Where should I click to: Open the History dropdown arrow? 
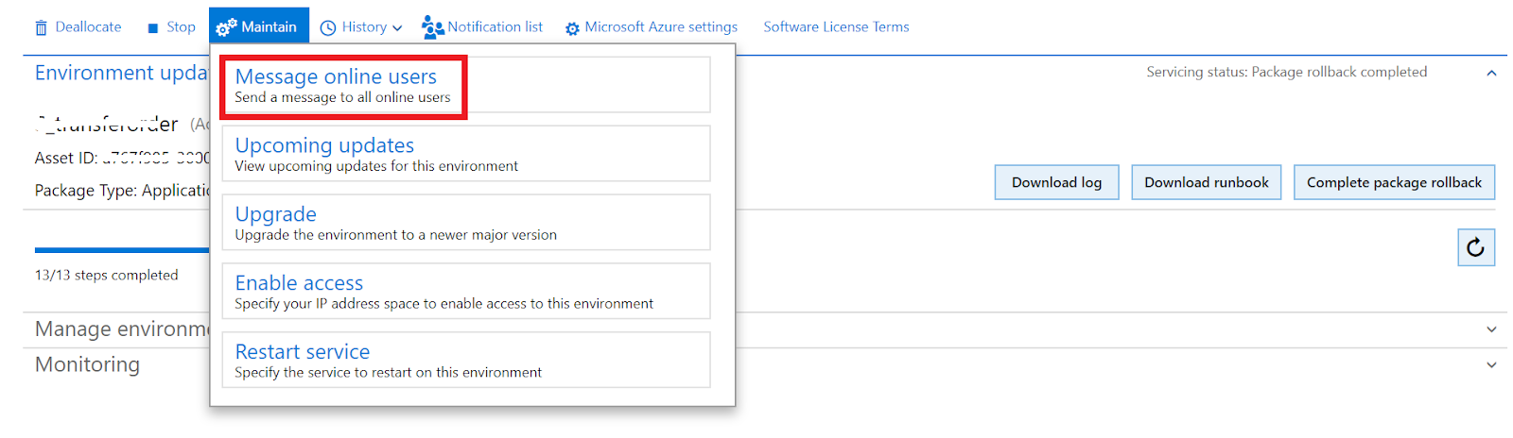pyautogui.click(x=397, y=28)
